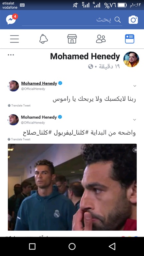Expand second tweet's chevron menu
This screenshot has height=256, width=144.
coord(134,120)
